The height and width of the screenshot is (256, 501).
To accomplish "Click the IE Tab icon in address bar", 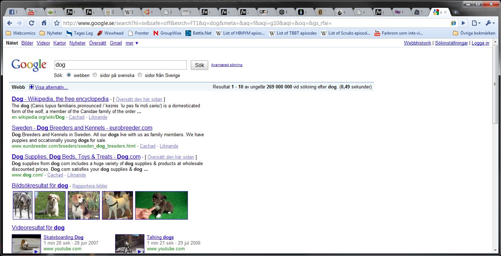I will tap(453, 23).
